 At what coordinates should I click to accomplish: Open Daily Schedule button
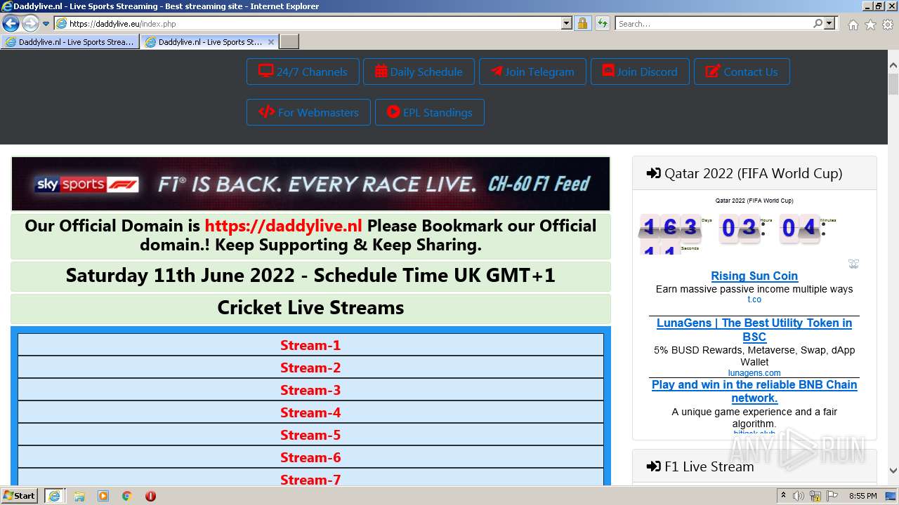click(x=419, y=72)
